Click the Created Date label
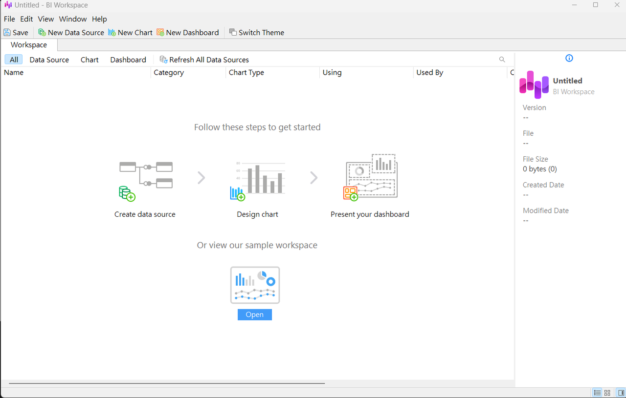The height and width of the screenshot is (398, 626). [x=543, y=185]
